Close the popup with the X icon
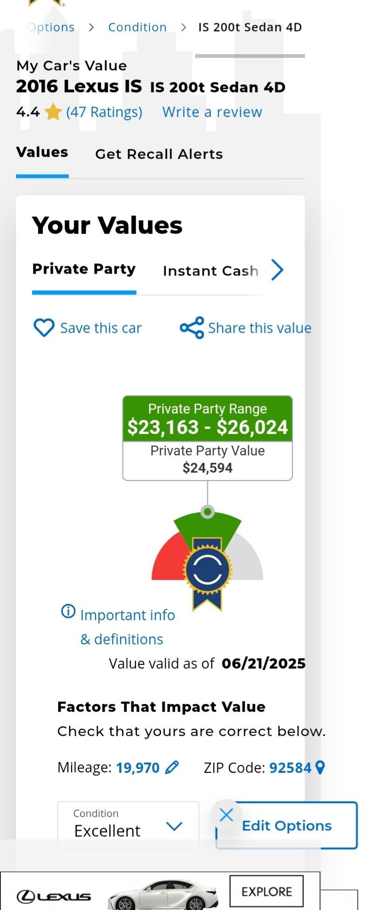Image resolution: width=390 pixels, height=910 pixels. (x=226, y=815)
